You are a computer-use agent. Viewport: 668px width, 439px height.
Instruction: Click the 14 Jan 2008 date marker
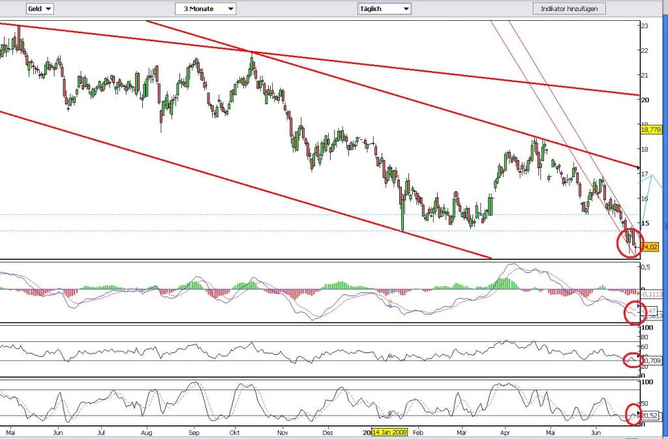click(x=390, y=432)
